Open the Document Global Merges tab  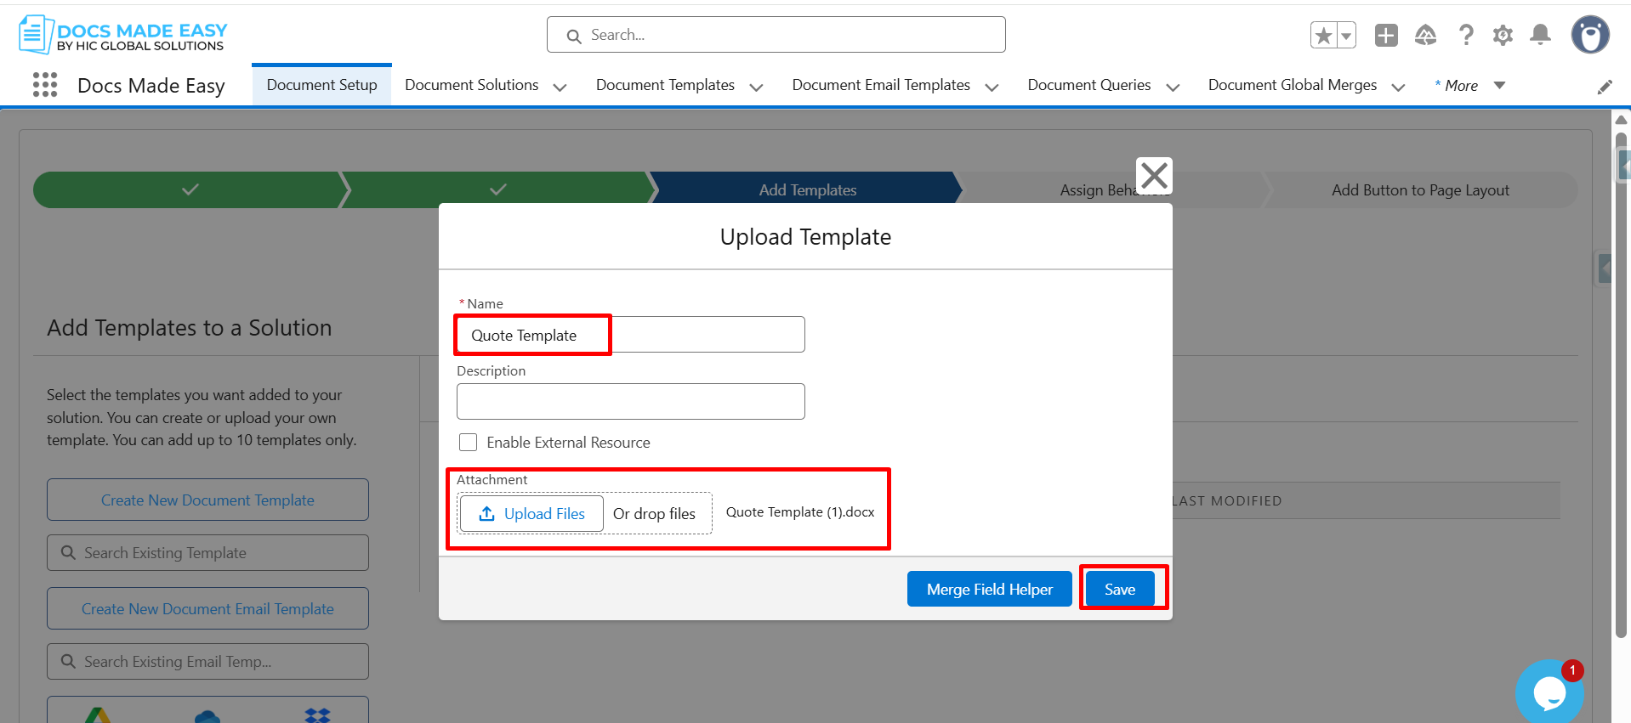point(1293,85)
